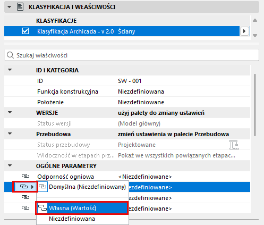Click the Szukaj właściwości search field
The height and width of the screenshot is (225, 264).
[132, 55]
